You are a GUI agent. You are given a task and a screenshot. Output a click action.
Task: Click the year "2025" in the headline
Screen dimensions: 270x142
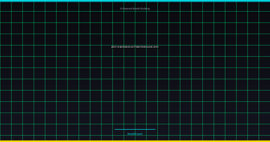tap(156, 47)
